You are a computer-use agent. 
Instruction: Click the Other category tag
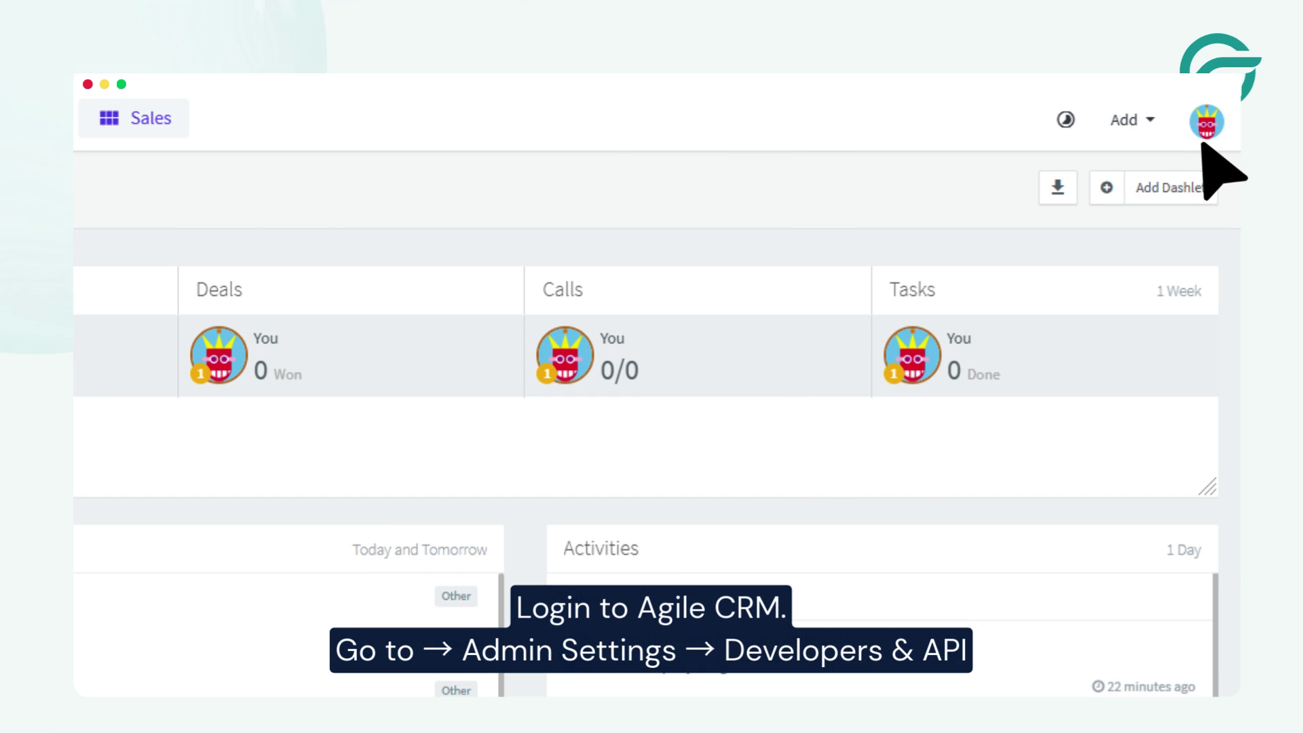[455, 596]
